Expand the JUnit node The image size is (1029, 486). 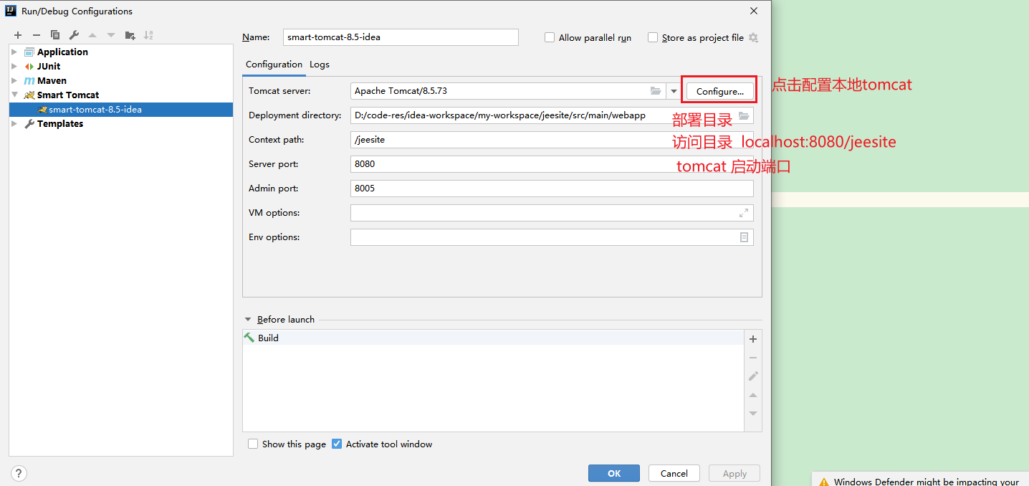coord(14,66)
